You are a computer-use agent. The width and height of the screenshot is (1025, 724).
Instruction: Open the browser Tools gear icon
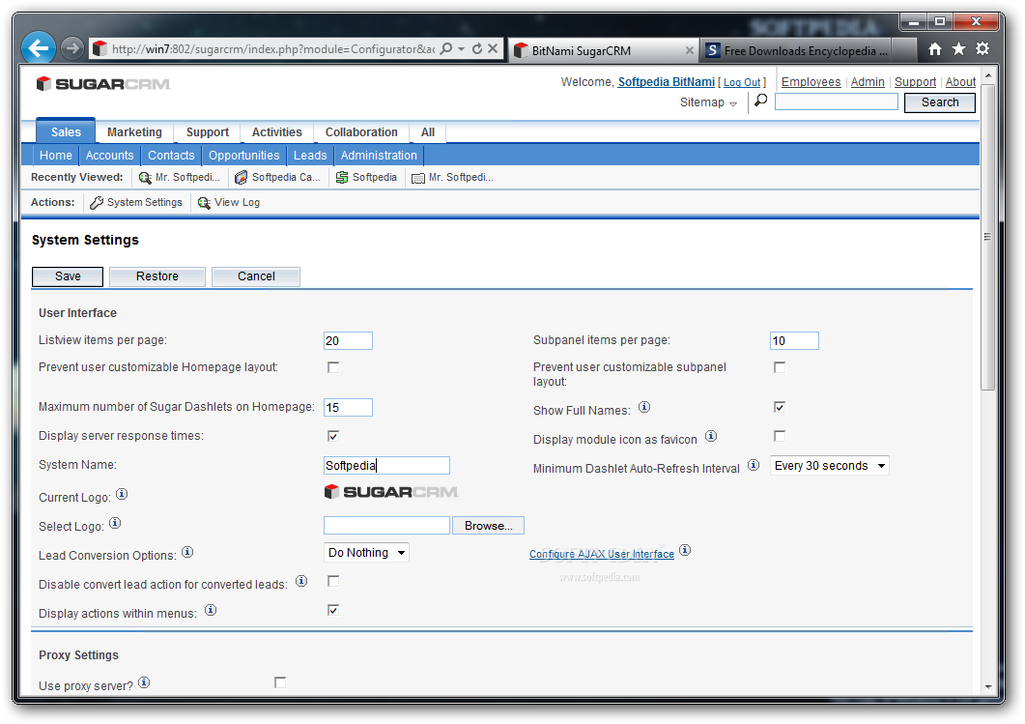click(x=982, y=49)
